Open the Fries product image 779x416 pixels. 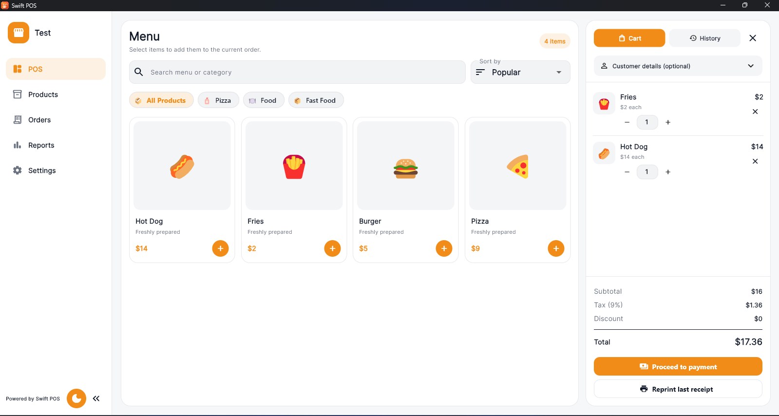click(294, 166)
